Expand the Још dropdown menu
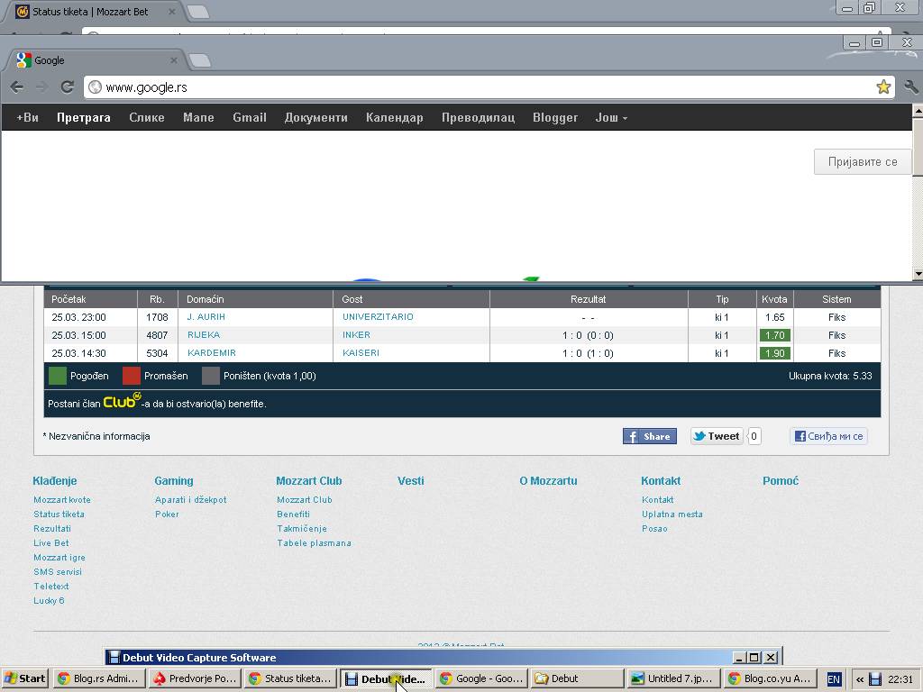The image size is (923, 692). click(x=611, y=118)
